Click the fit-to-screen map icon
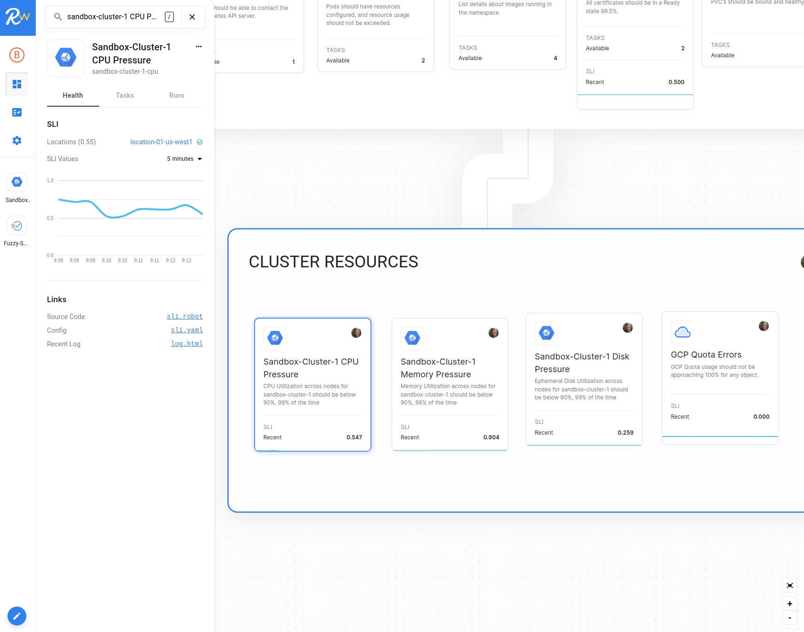 click(x=790, y=585)
